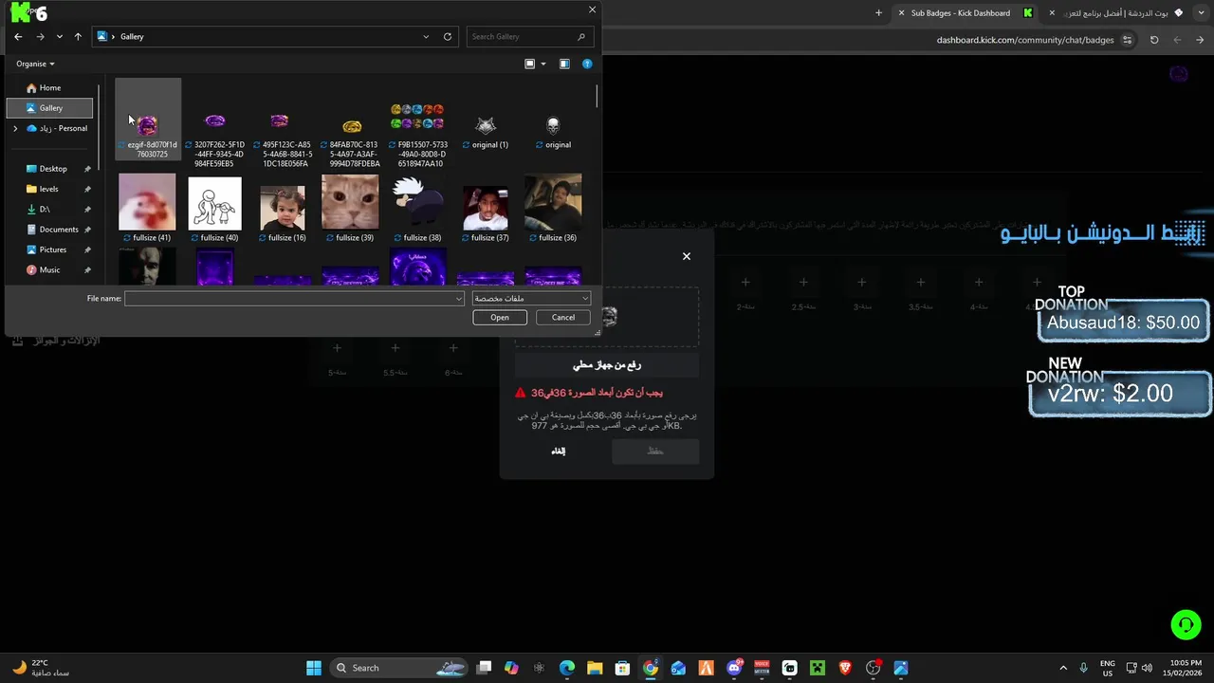Open File Explorer from the taskbar
This screenshot has height=683, width=1214.
595,668
